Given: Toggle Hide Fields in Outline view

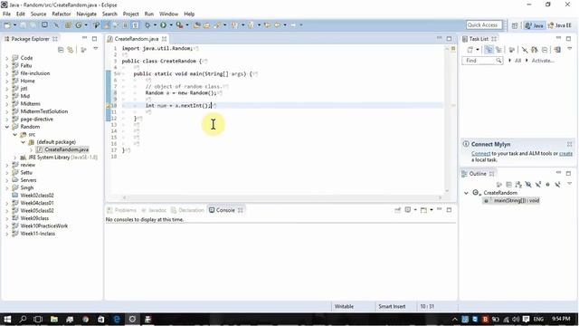Looking at the screenshot, I should tap(528, 184).
